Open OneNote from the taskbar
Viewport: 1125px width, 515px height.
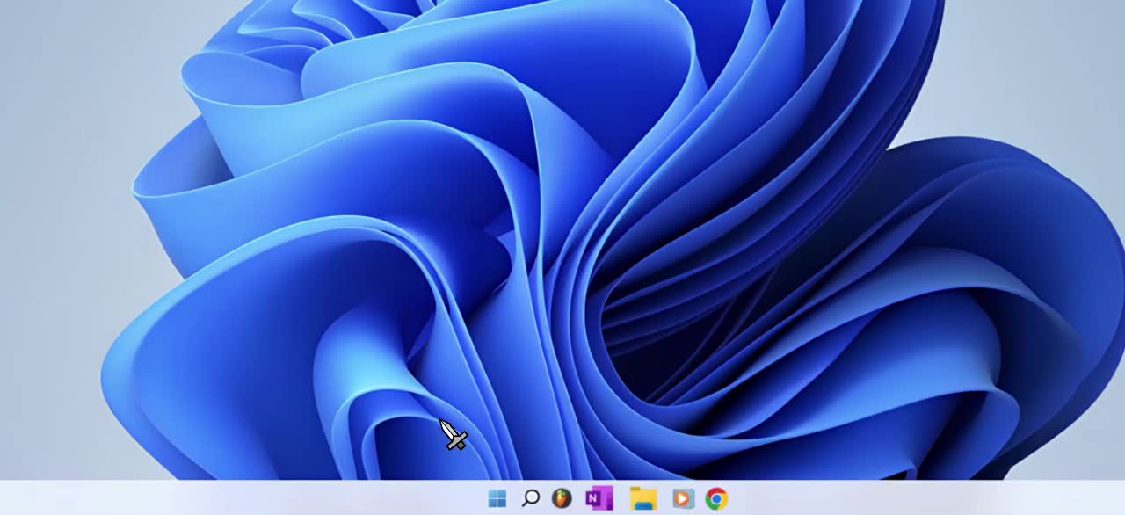[599, 499]
